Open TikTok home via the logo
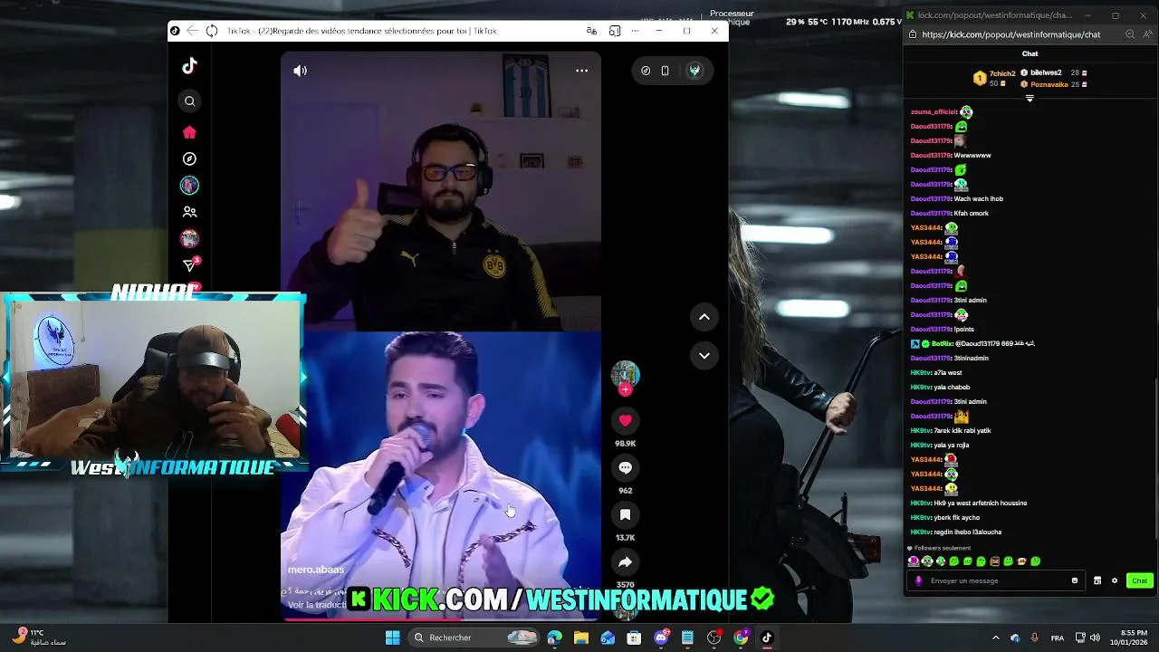1159x652 pixels. pos(189,66)
